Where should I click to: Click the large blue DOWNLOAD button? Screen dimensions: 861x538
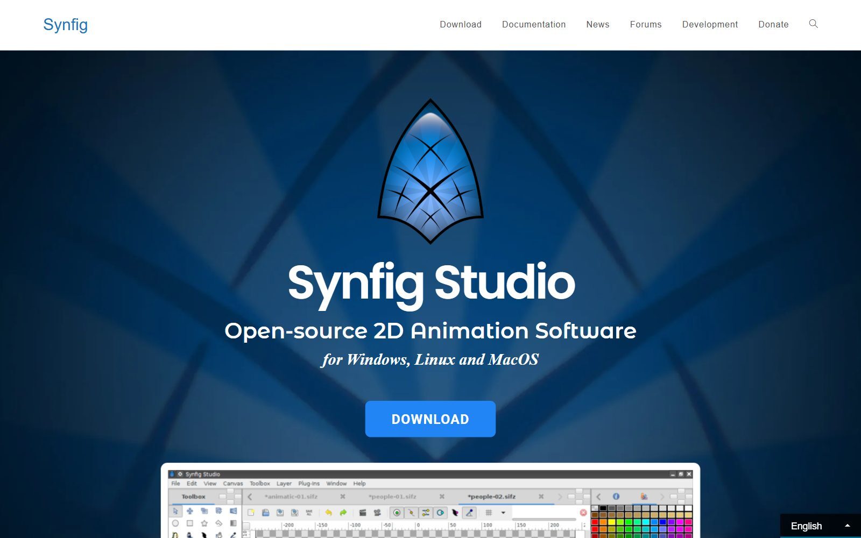pyautogui.click(x=430, y=419)
